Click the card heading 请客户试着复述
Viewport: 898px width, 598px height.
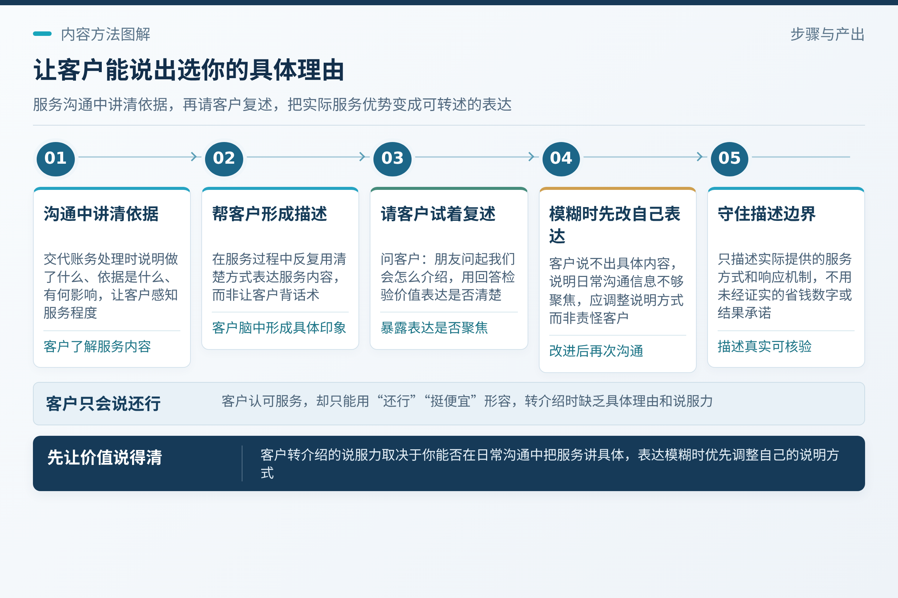[x=438, y=213]
